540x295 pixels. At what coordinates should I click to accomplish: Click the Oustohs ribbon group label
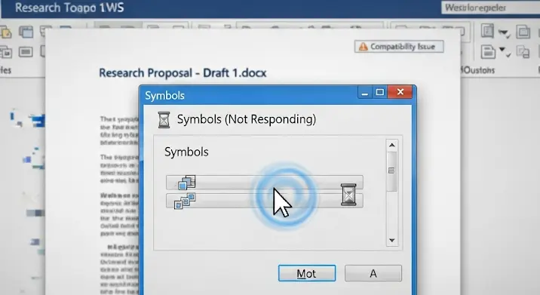click(478, 70)
